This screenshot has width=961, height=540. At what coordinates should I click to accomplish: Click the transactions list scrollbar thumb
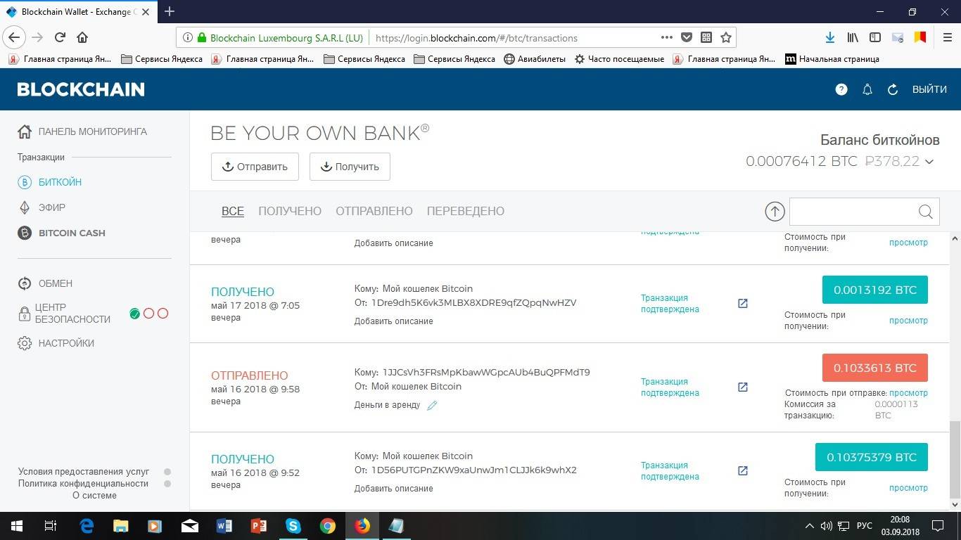(955, 458)
